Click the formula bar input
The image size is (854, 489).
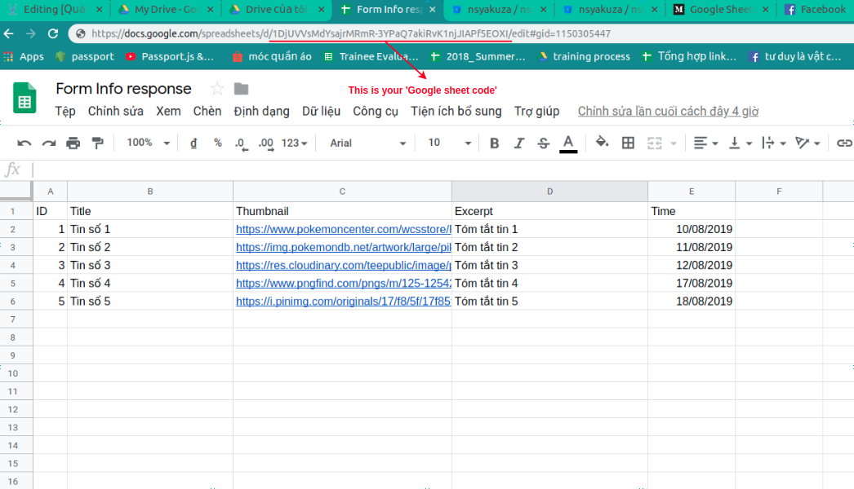point(443,170)
